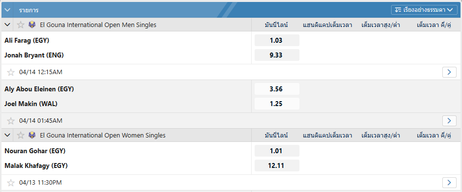
Task: Collapse the Women Singles league section
Action: coord(7,136)
